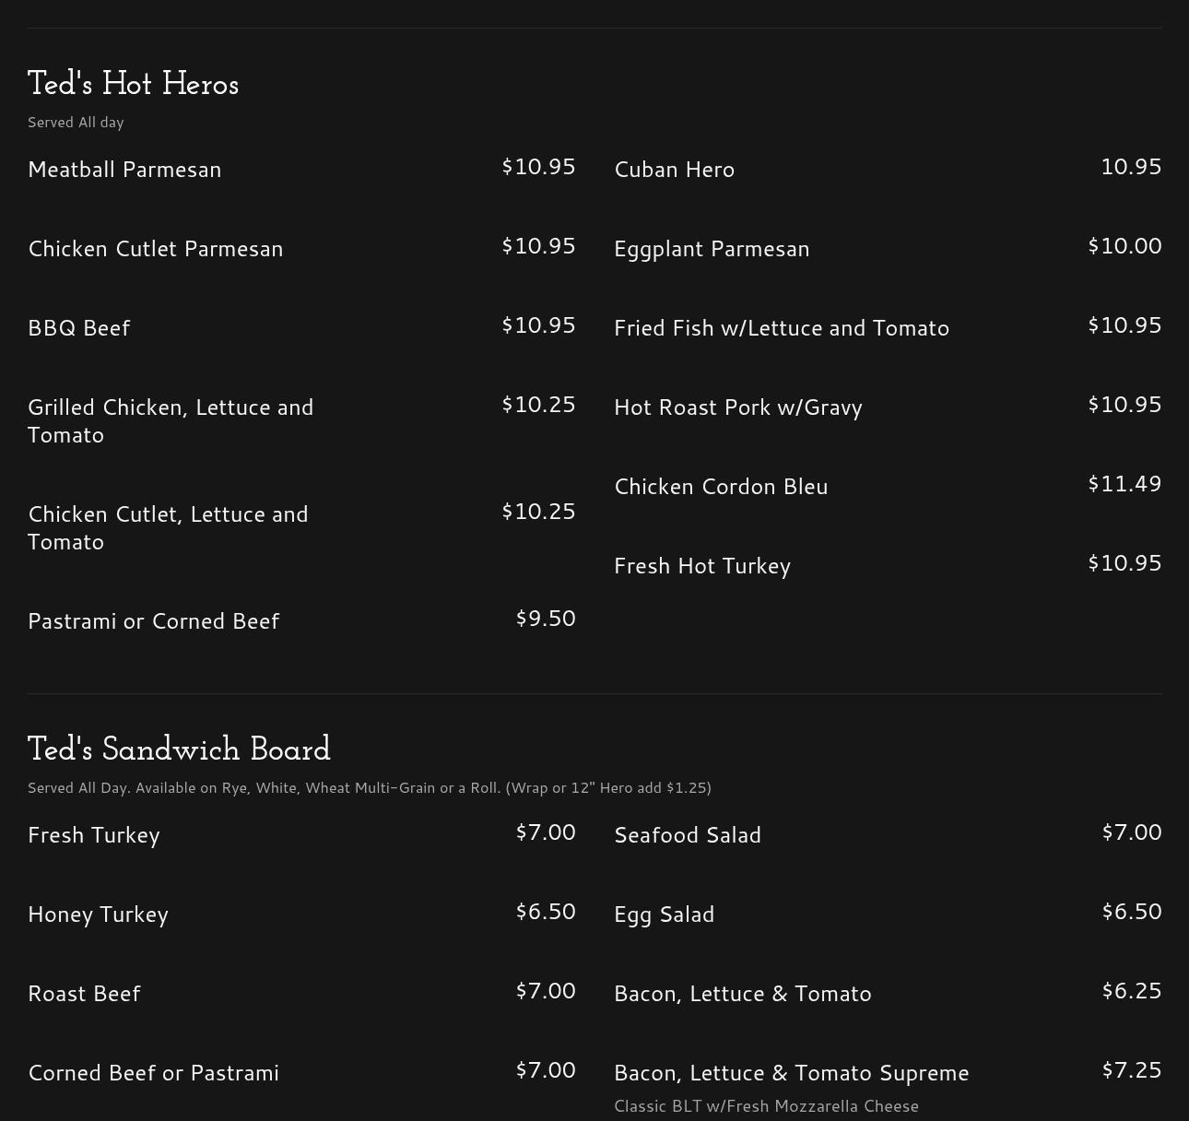The width and height of the screenshot is (1189, 1121).
Task: Click the $10.95 price for Fresh Hot Turkey
Action: coord(1124,563)
